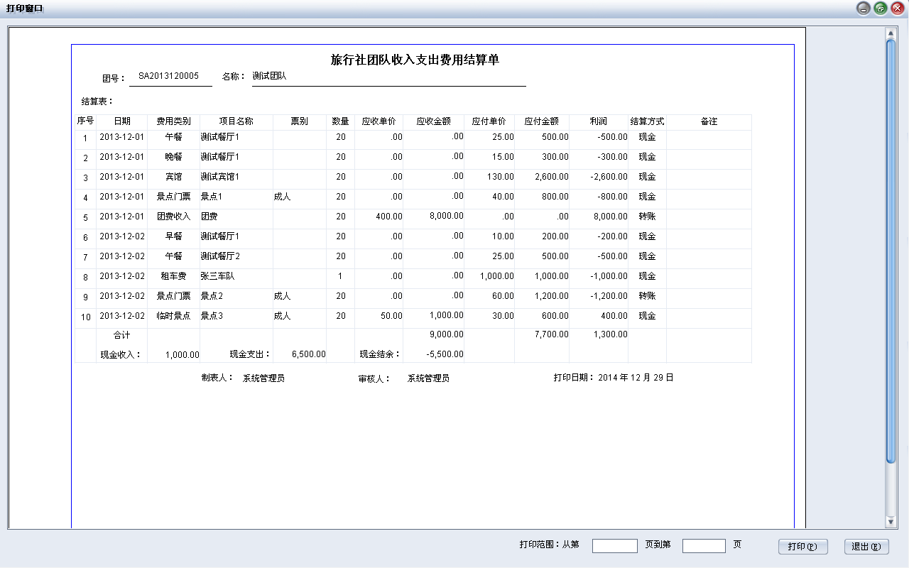Viewport: 909px width, 568px height.
Task: Click the print date 2014 年 12 月 29 日
Action: tap(636, 378)
